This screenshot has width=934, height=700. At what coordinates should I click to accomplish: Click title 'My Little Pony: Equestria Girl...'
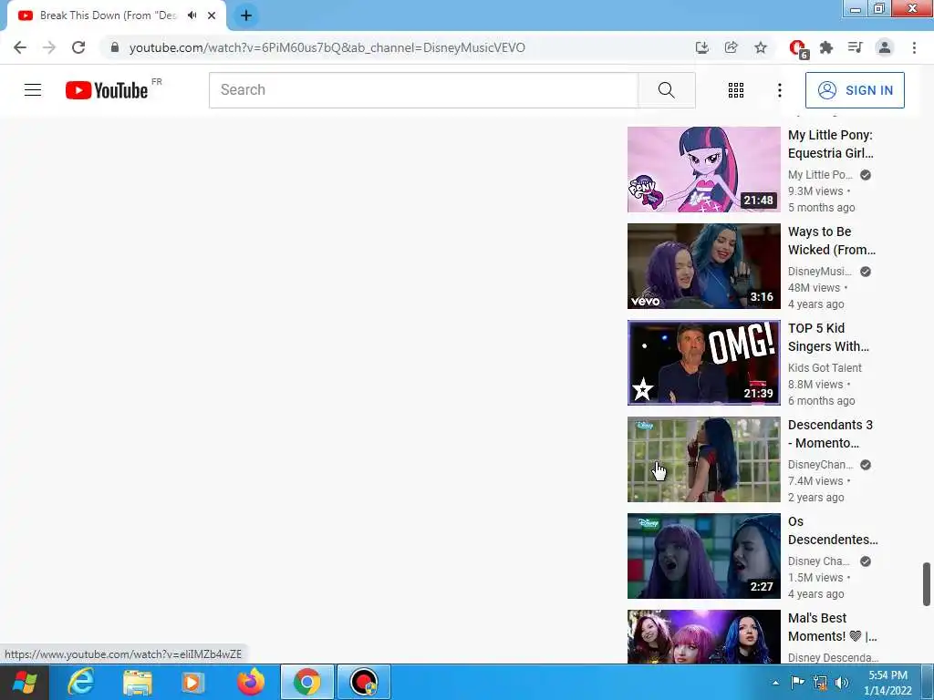(x=830, y=144)
